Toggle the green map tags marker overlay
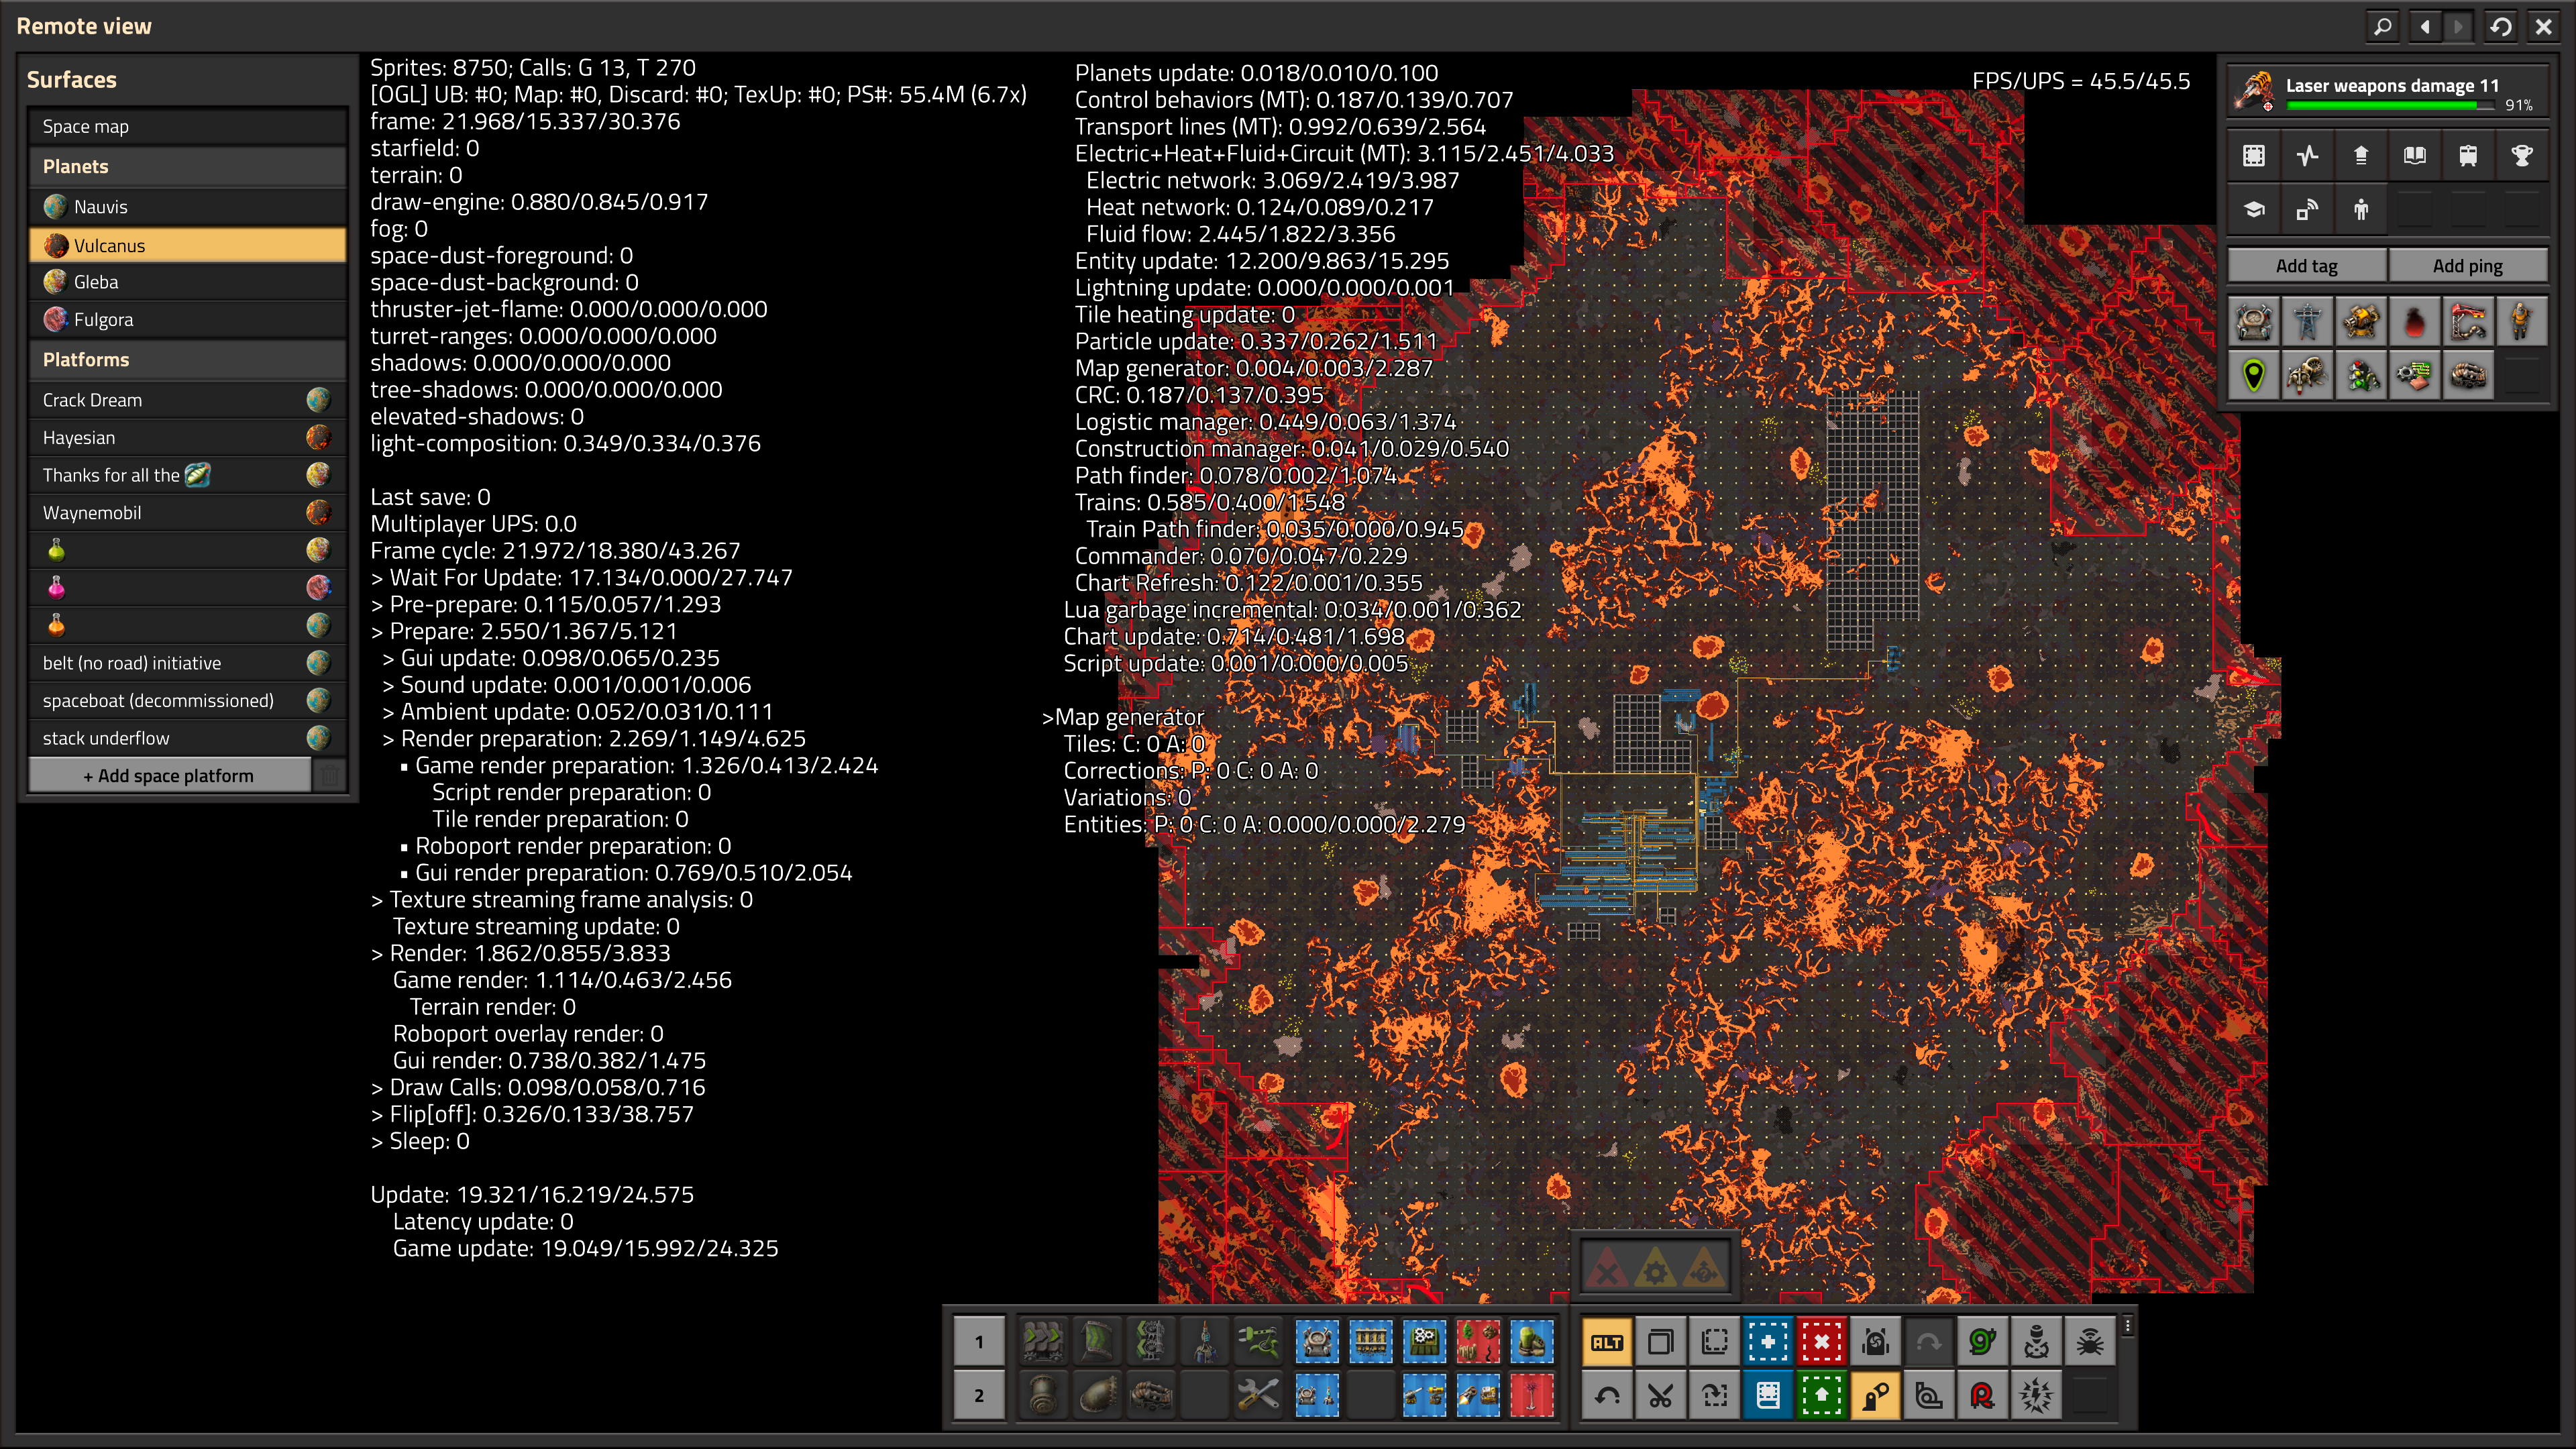Viewport: 2576px width, 1449px height. click(x=2254, y=376)
